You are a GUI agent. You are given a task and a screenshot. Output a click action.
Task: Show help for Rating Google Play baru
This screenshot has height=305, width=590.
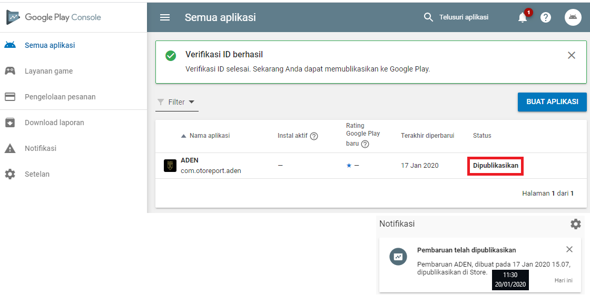pos(365,144)
